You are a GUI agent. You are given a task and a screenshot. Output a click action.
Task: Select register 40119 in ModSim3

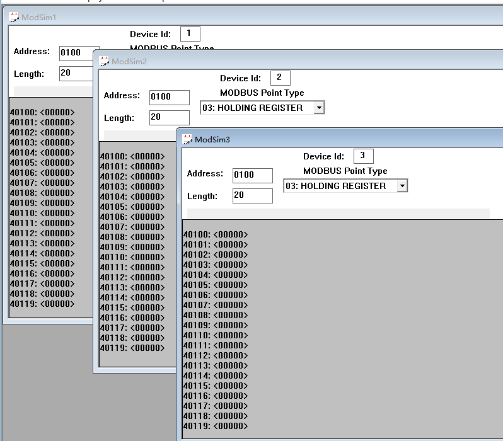tap(216, 427)
